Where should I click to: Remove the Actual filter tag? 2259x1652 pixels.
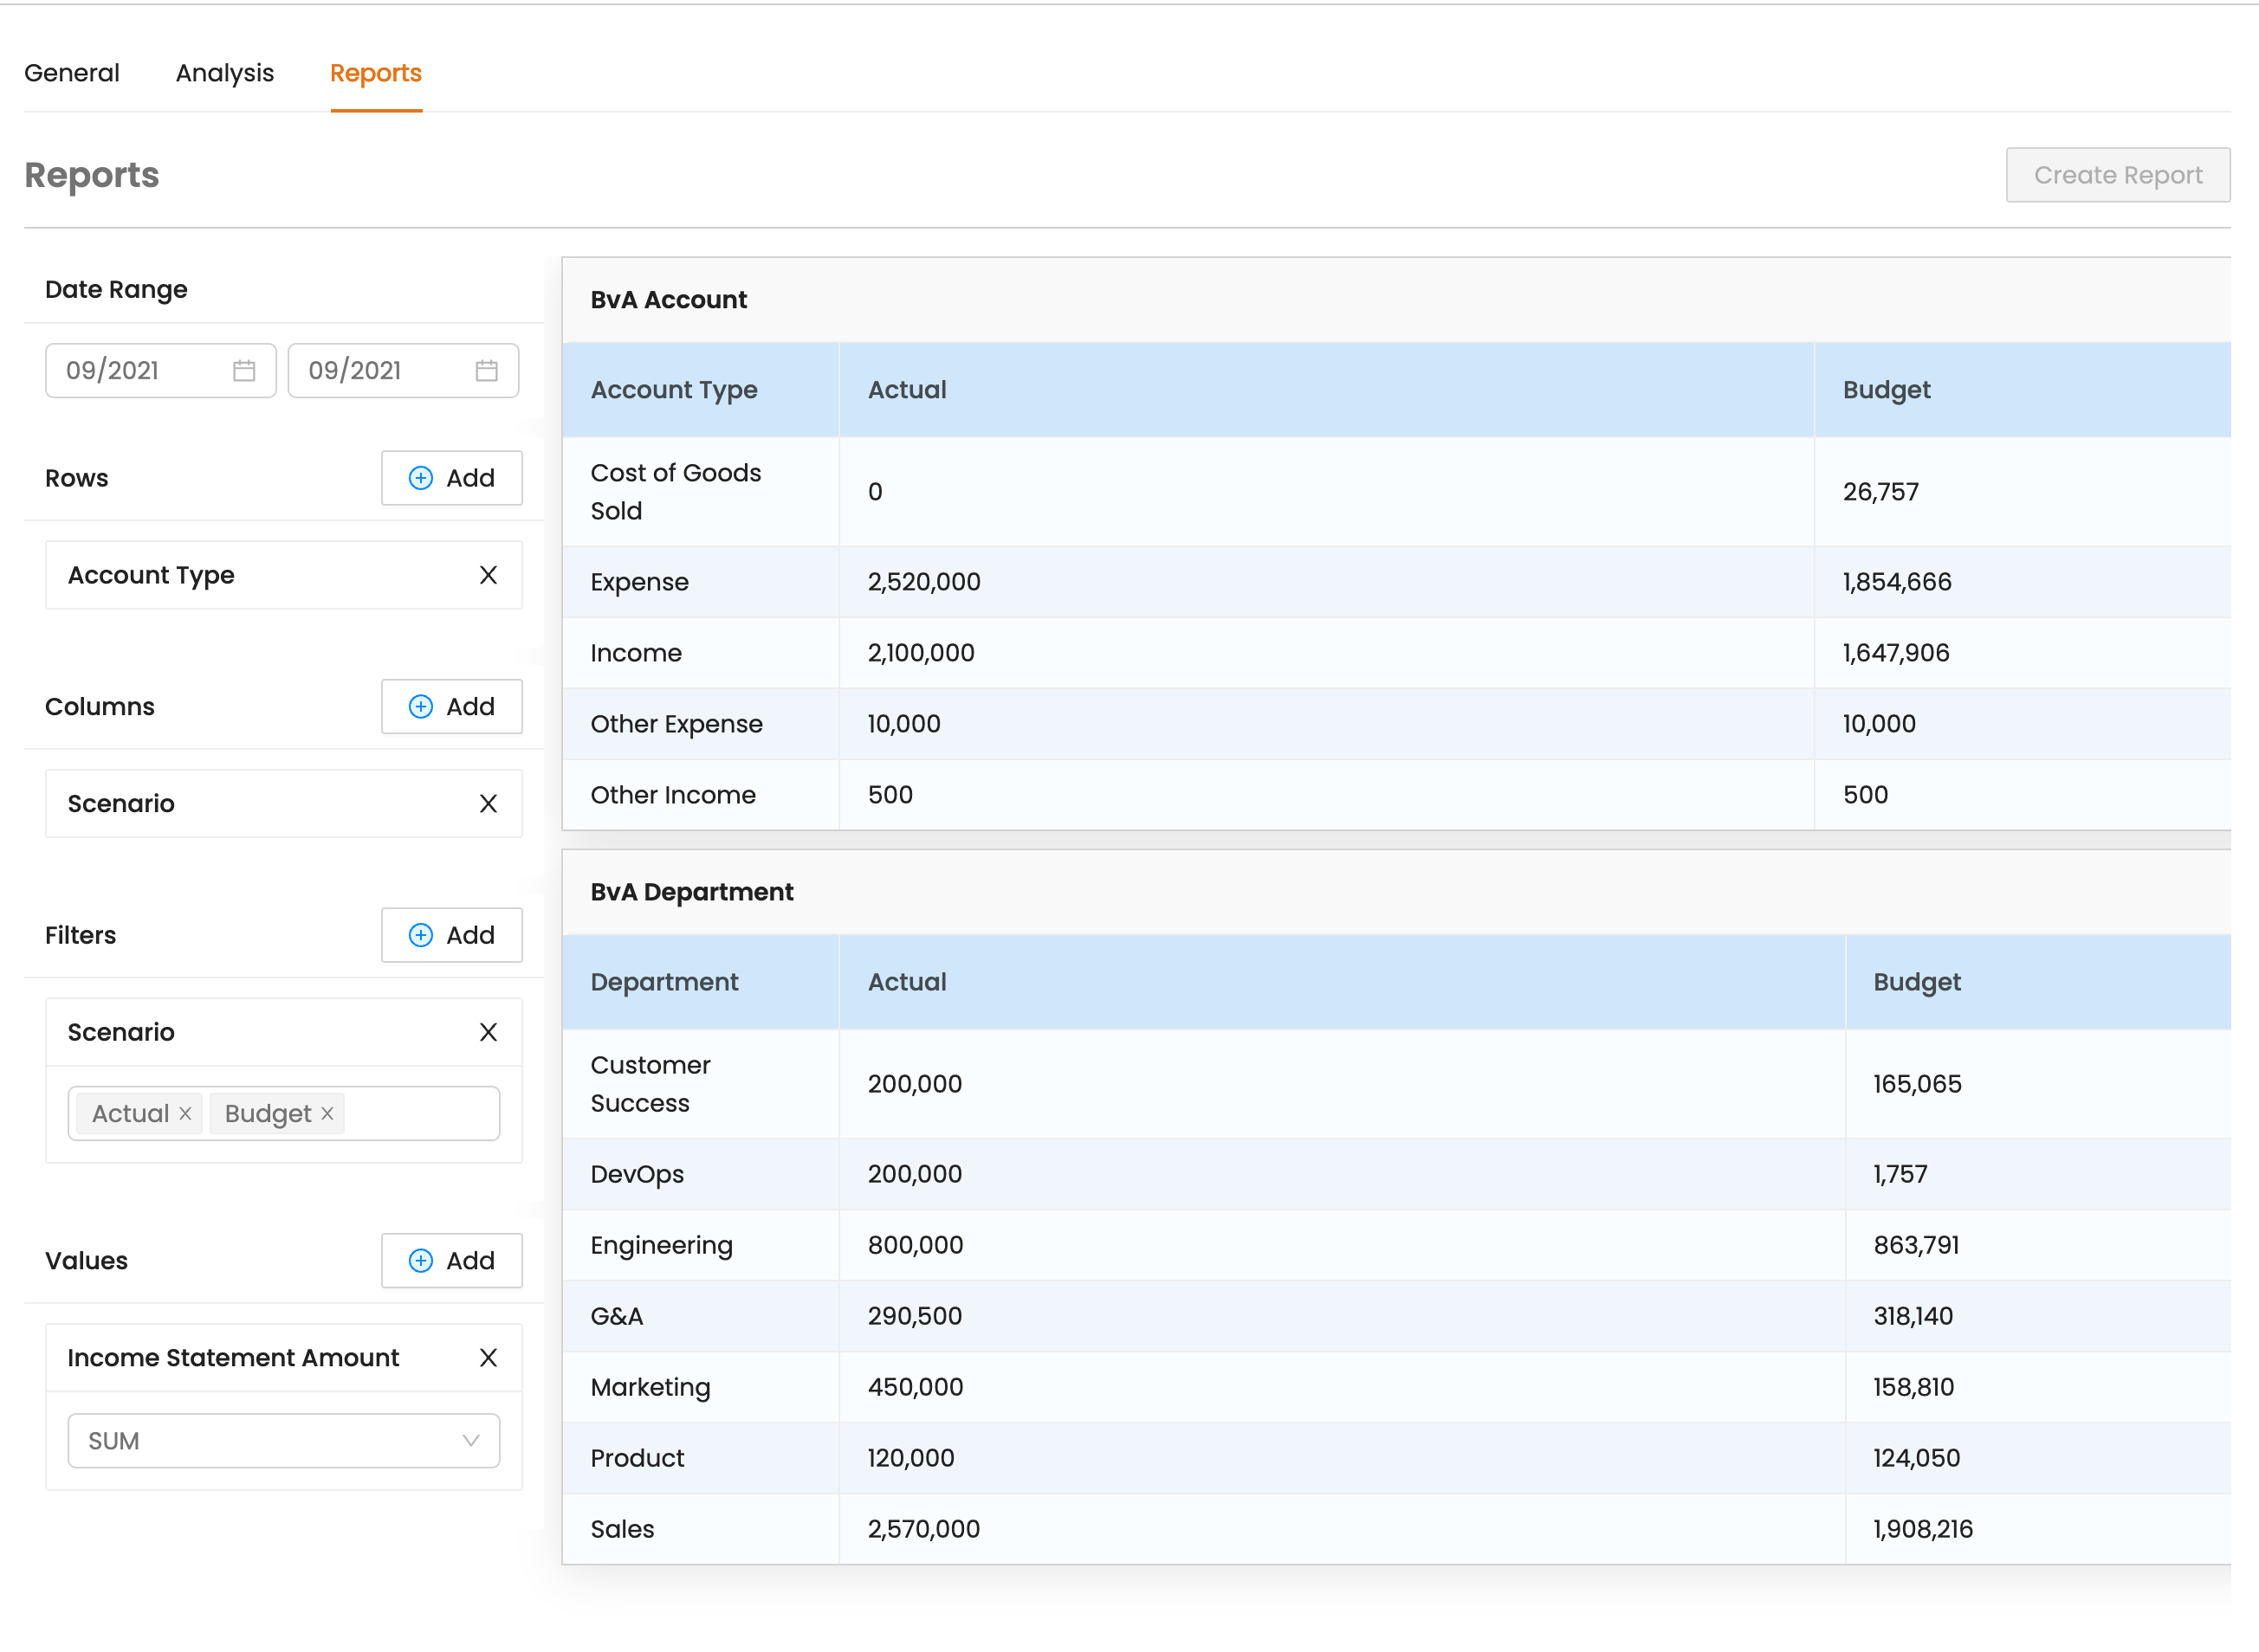pos(185,1114)
